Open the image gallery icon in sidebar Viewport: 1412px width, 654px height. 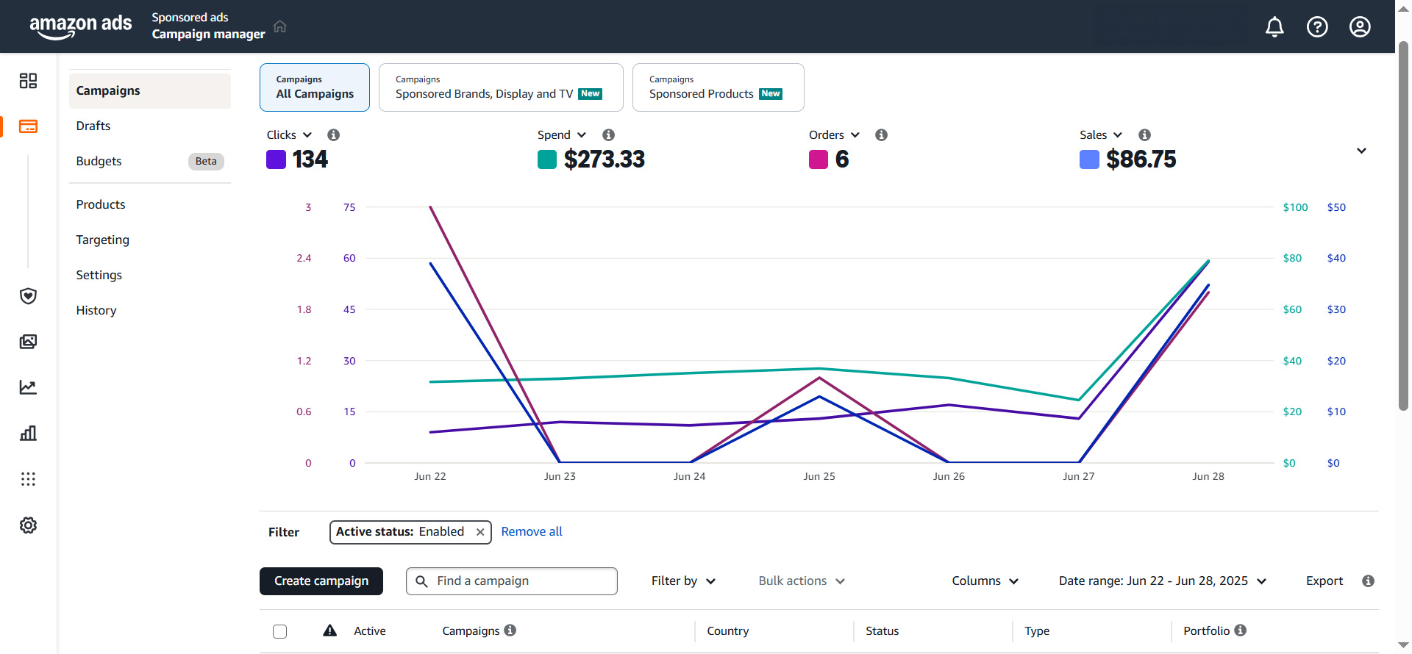coord(28,342)
